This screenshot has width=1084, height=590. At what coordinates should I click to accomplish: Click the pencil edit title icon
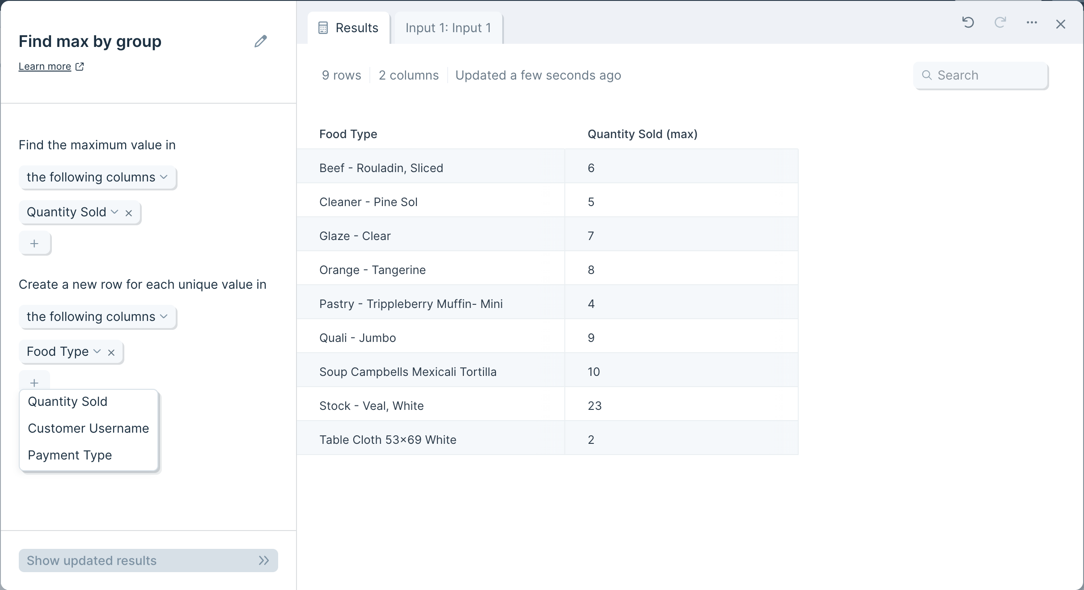[x=261, y=41]
